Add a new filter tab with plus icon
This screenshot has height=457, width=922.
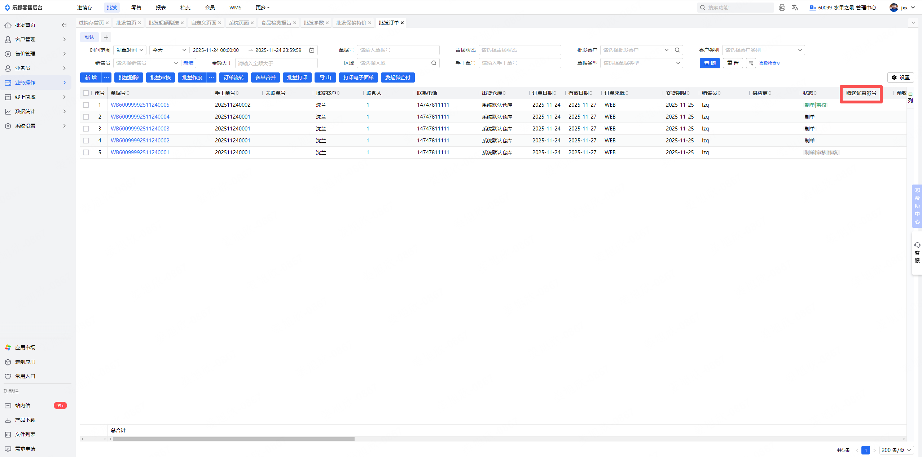[x=106, y=37]
